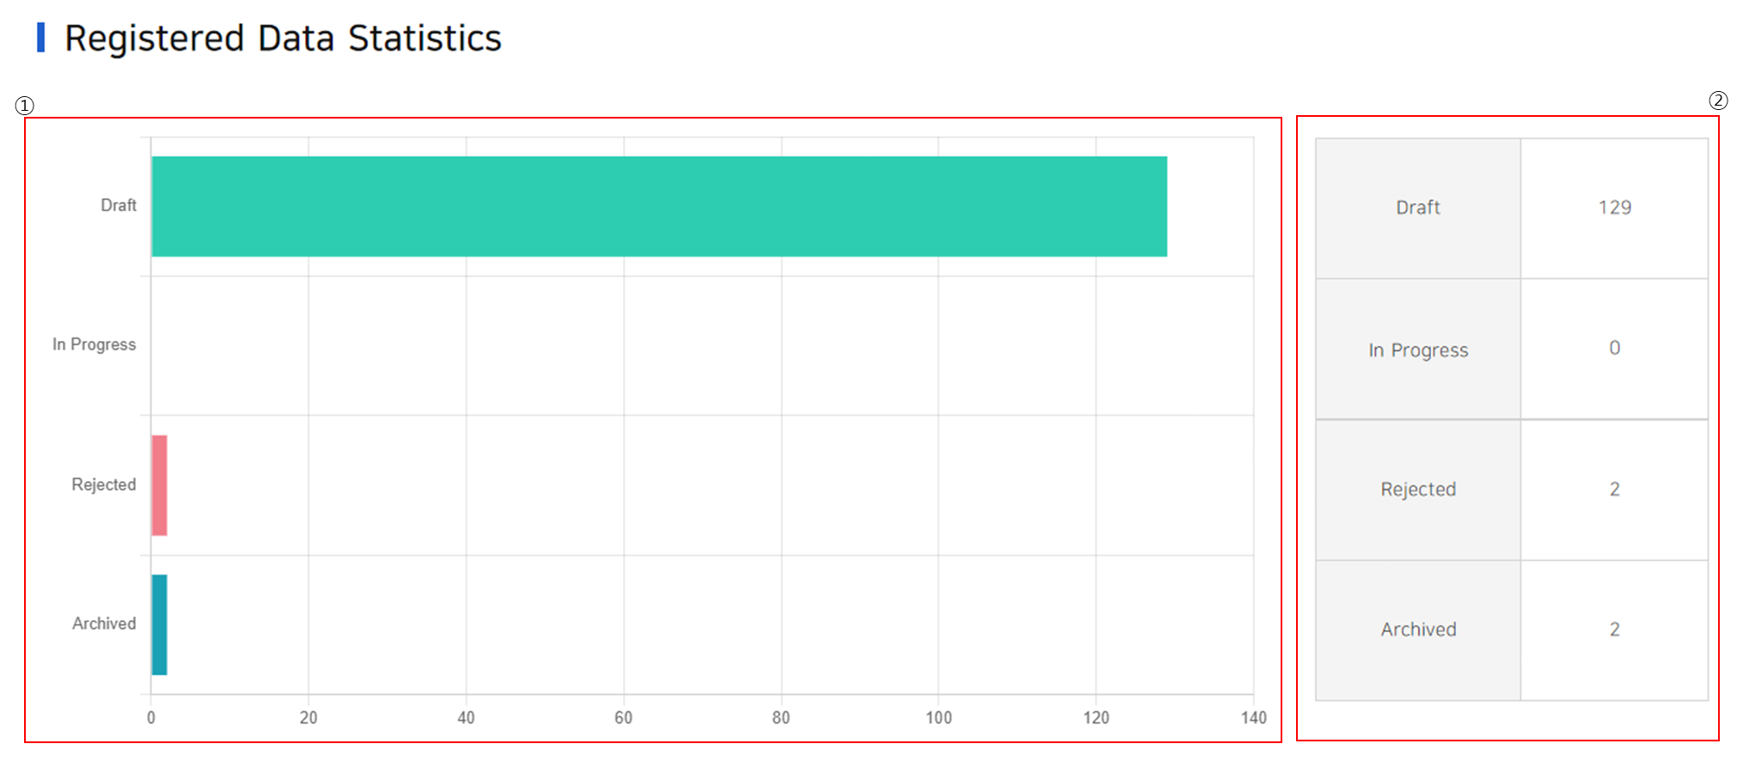Click the pink Rejected bar
Viewport: 1743px width, 762px height.
(x=159, y=485)
